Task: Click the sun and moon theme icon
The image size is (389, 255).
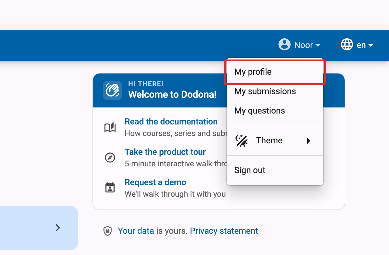Action: click(242, 141)
